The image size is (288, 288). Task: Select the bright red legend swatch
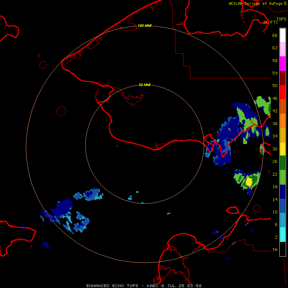[283, 92]
